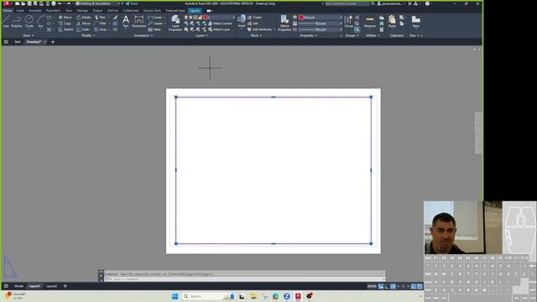The image size is (537, 302).
Task: Click the Share button
Action: [x=132, y=3]
